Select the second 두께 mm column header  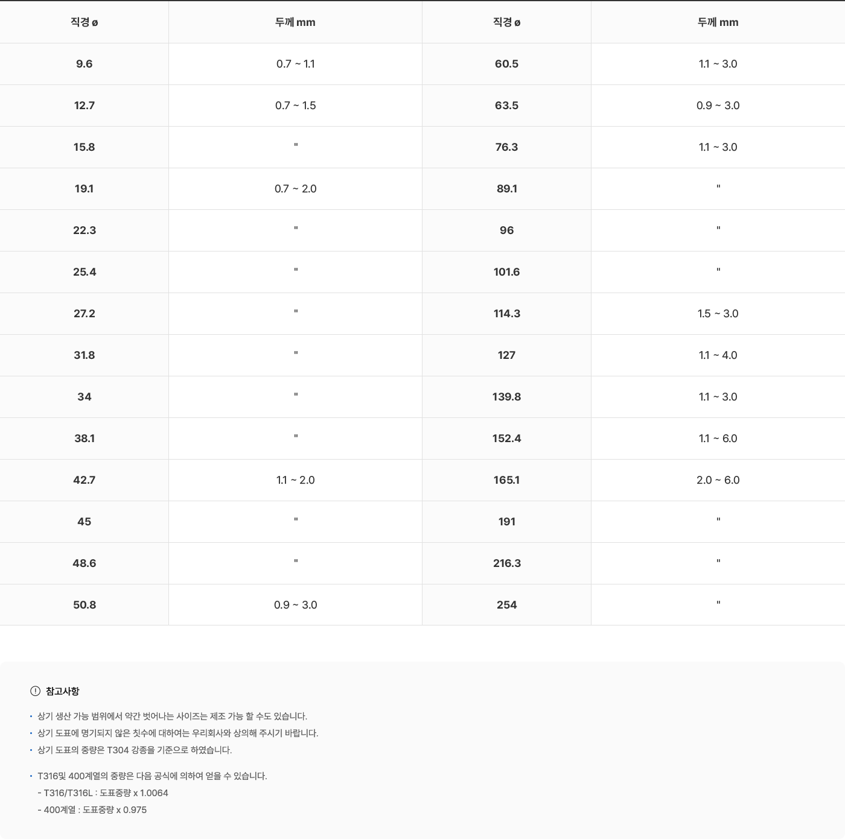click(718, 22)
